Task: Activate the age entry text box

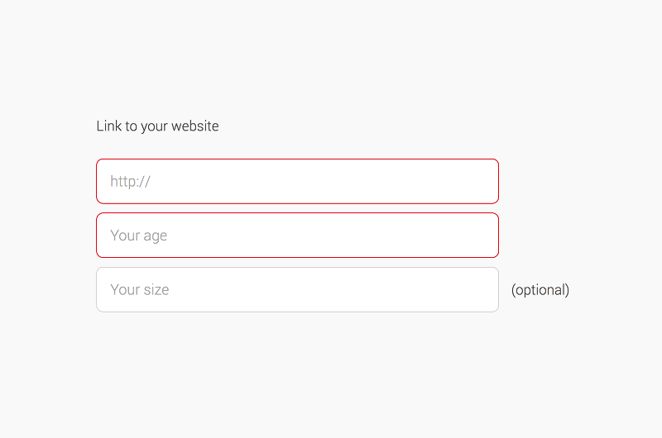Action: 297,236
